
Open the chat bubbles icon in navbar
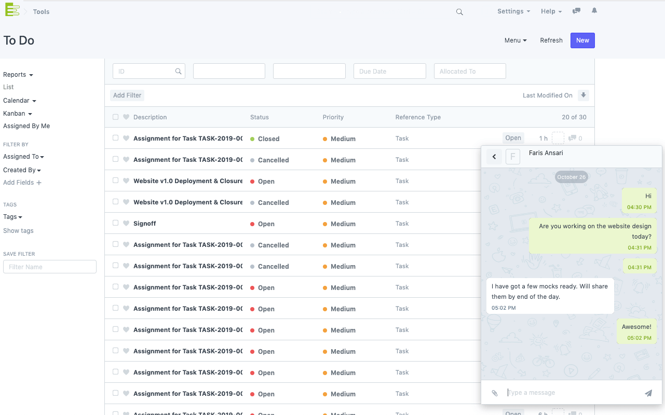pos(576,11)
